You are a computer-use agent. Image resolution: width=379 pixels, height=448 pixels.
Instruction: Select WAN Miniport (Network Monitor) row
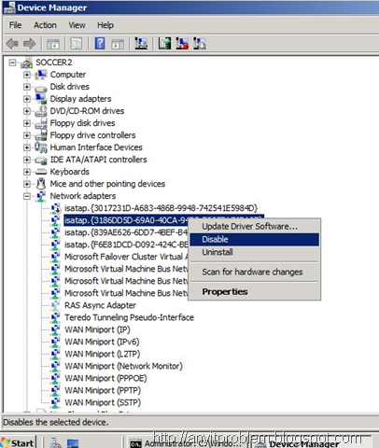click(123, 366)
